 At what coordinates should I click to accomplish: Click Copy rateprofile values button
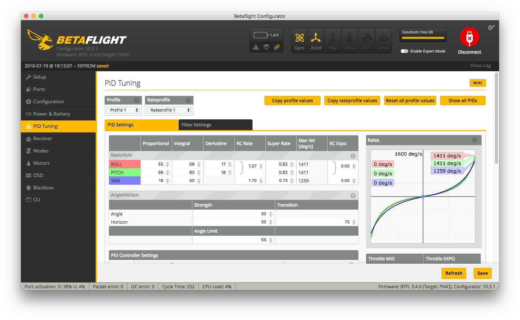pyautogui.click(x=352, y=101)
